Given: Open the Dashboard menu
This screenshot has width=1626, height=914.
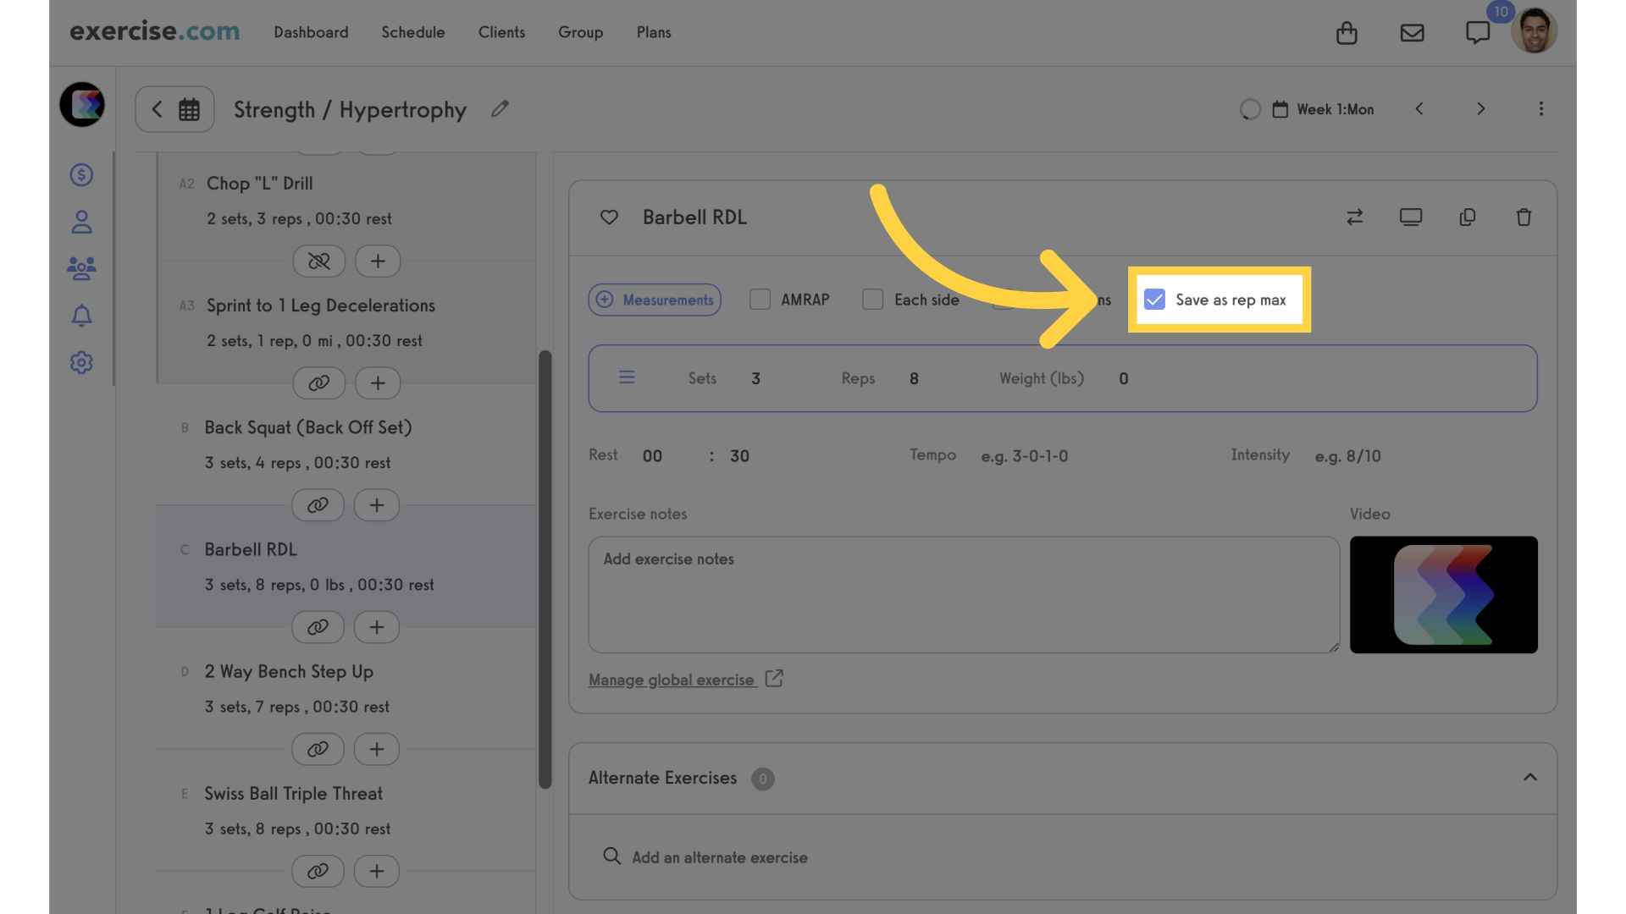Looking at the screenshot, I should (x=311, y=32).
